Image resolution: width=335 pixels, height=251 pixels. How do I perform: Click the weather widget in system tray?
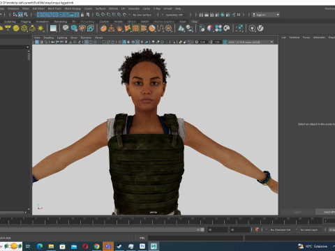(x=313, y=246)
